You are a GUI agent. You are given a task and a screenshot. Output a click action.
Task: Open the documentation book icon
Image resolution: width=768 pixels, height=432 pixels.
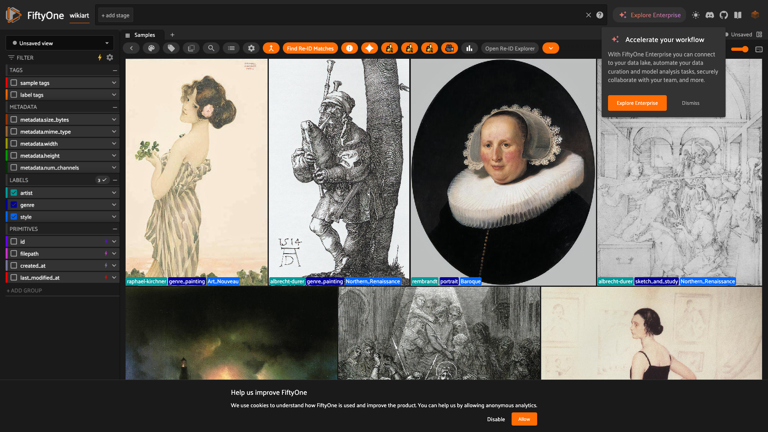(x=738, y=15)
